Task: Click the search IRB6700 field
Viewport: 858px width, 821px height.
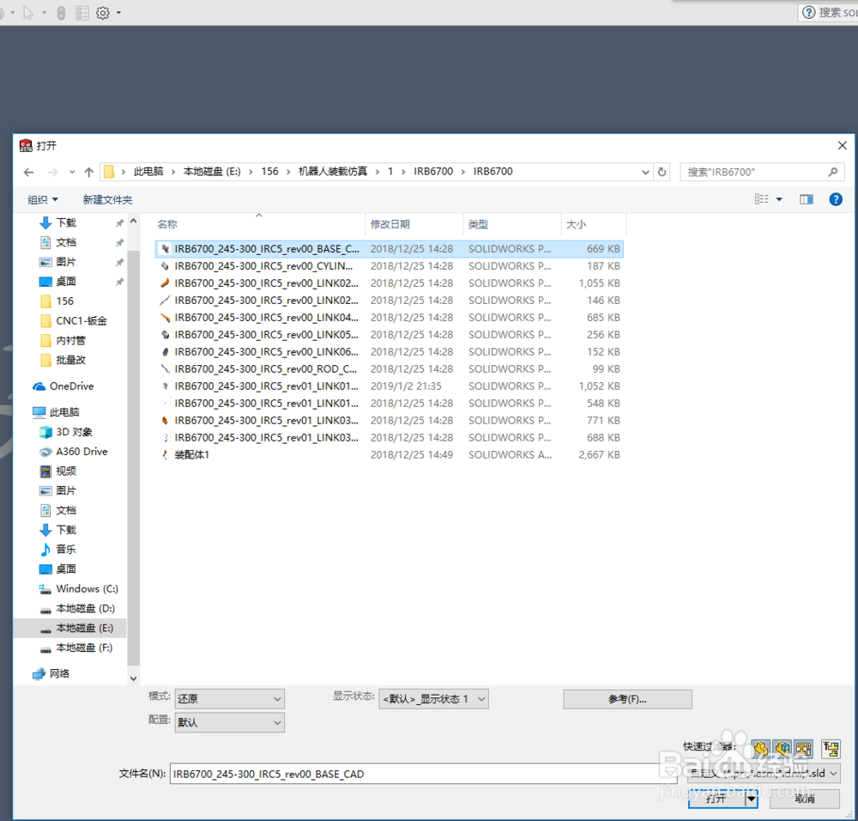Action: tap(762, 172)
